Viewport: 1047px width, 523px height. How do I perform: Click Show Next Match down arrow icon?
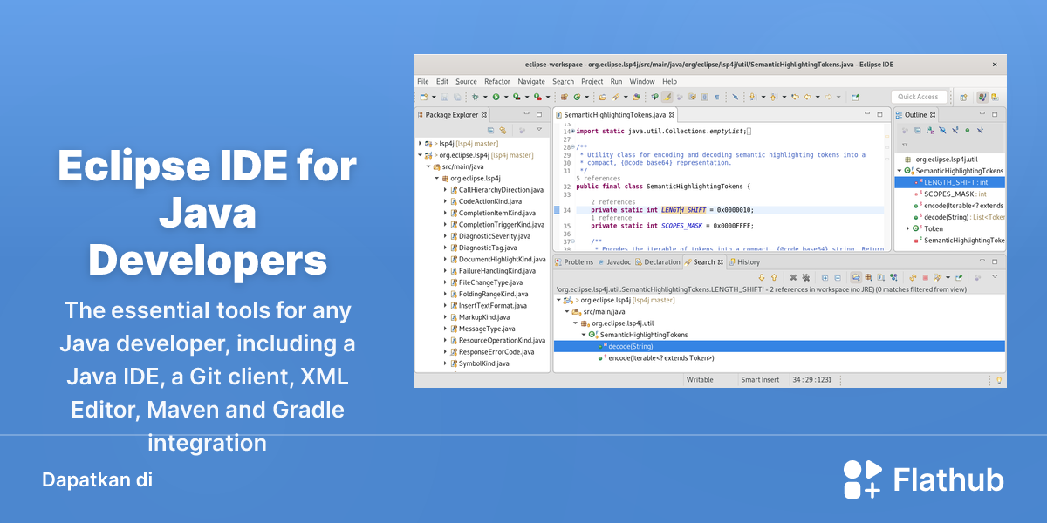(x=762, y=278)
